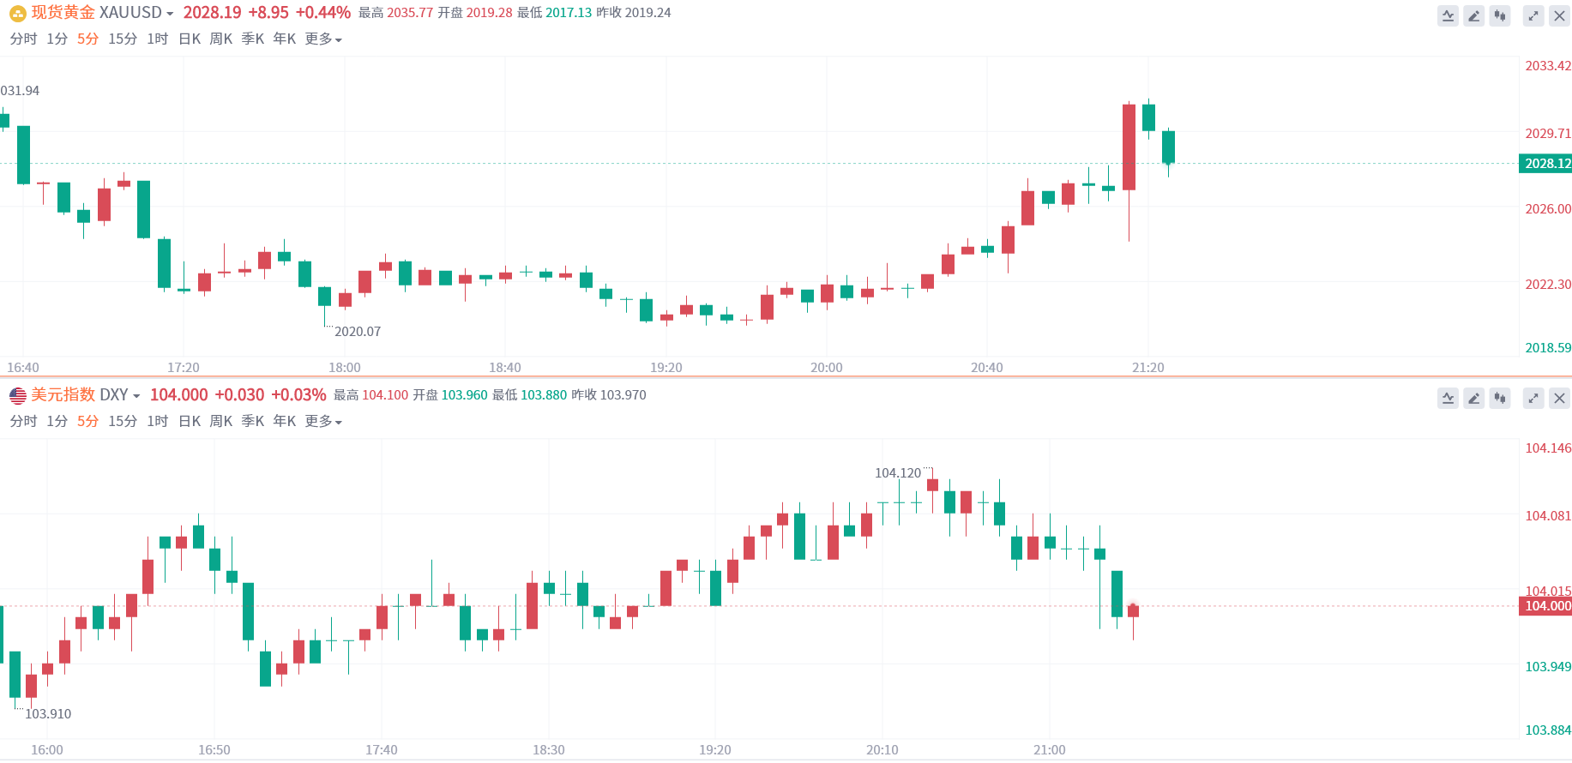1572x763 pixels.
Task: Open indicator settings on the gold chart
Action: point(1449,15)
